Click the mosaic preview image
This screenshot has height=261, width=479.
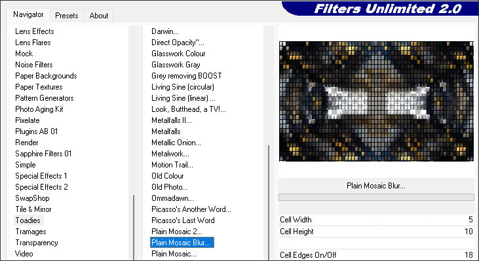(376, 101)
